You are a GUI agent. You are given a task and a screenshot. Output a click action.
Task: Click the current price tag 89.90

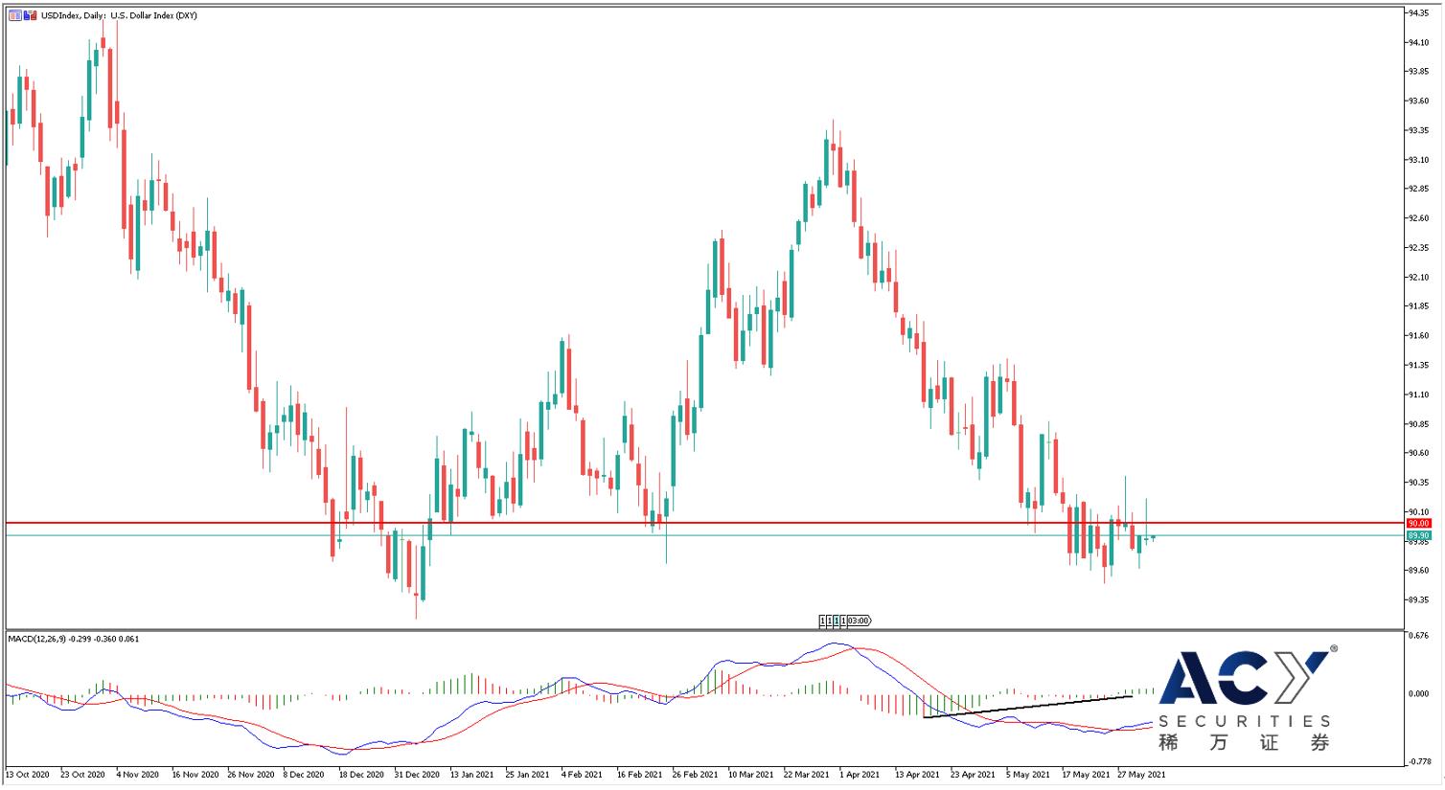coord(1418,535)
